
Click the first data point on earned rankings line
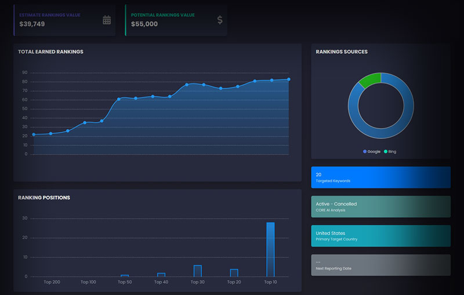pos(34,134)
